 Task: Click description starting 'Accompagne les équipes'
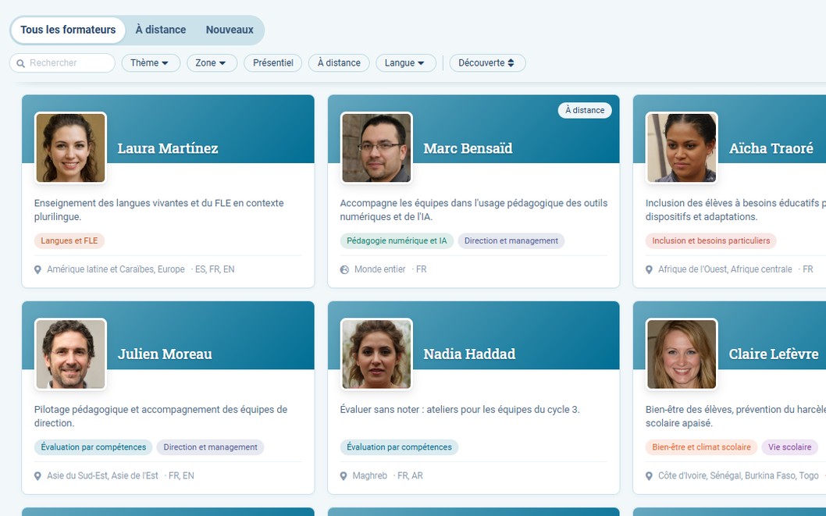pyautogui.click(x=474, y=210)
